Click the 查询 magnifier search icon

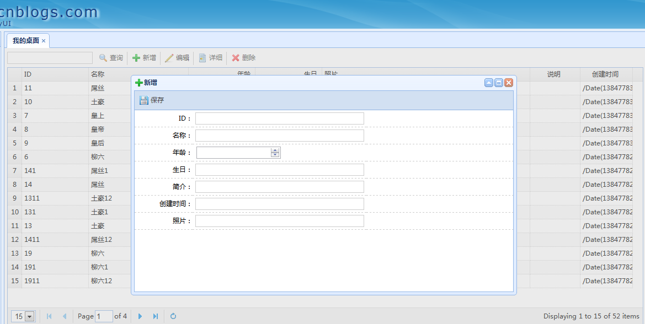point(102,57)
